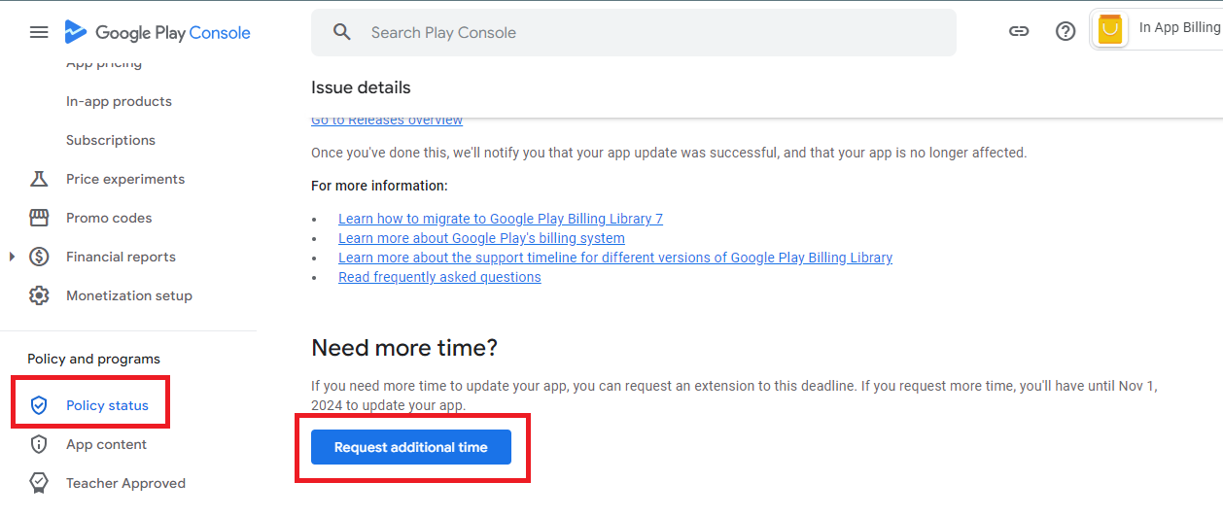Open Billing Library 7 migration link

(x=501, y=219)
